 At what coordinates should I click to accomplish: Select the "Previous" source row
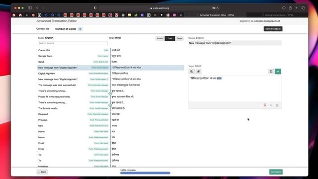[x=73, y=120]
